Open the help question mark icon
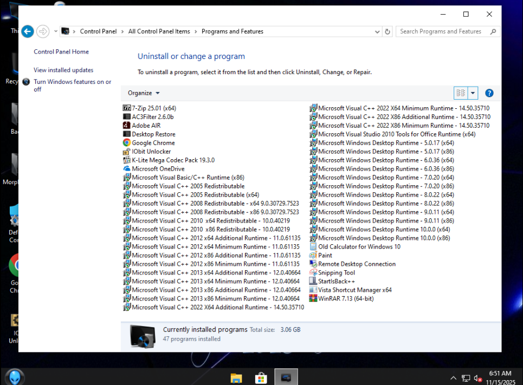Screen dimensions: 523x385 (x=489, y=93)
